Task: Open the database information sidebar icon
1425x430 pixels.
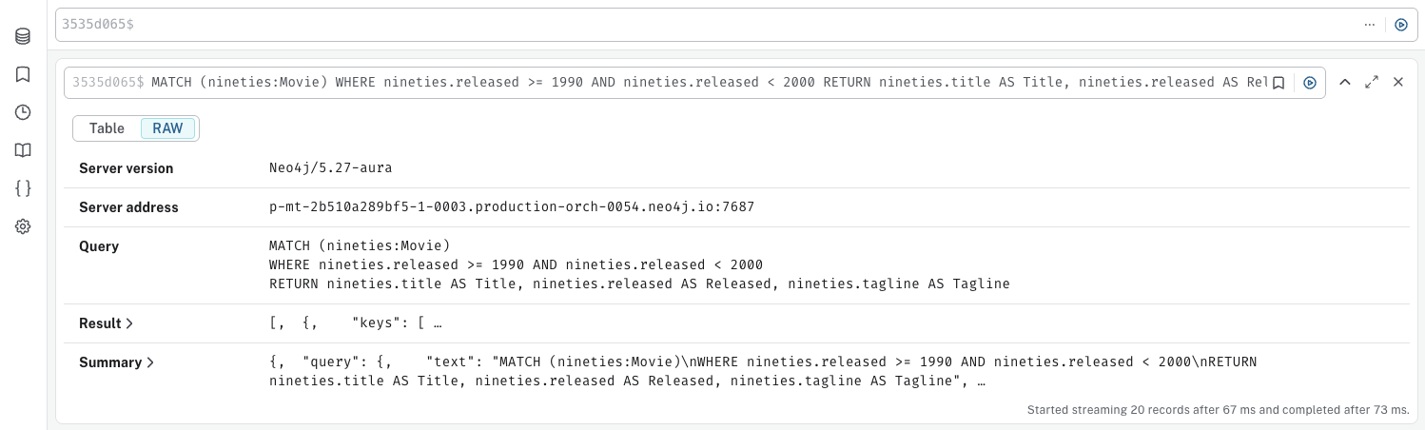Action: pos(23,37)
